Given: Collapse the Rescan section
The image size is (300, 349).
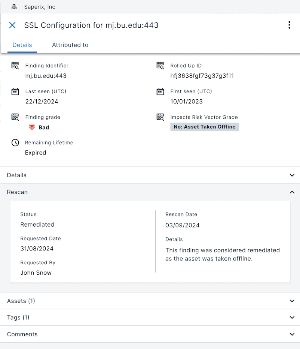Looking at the screenshot, I should (292, 192).
